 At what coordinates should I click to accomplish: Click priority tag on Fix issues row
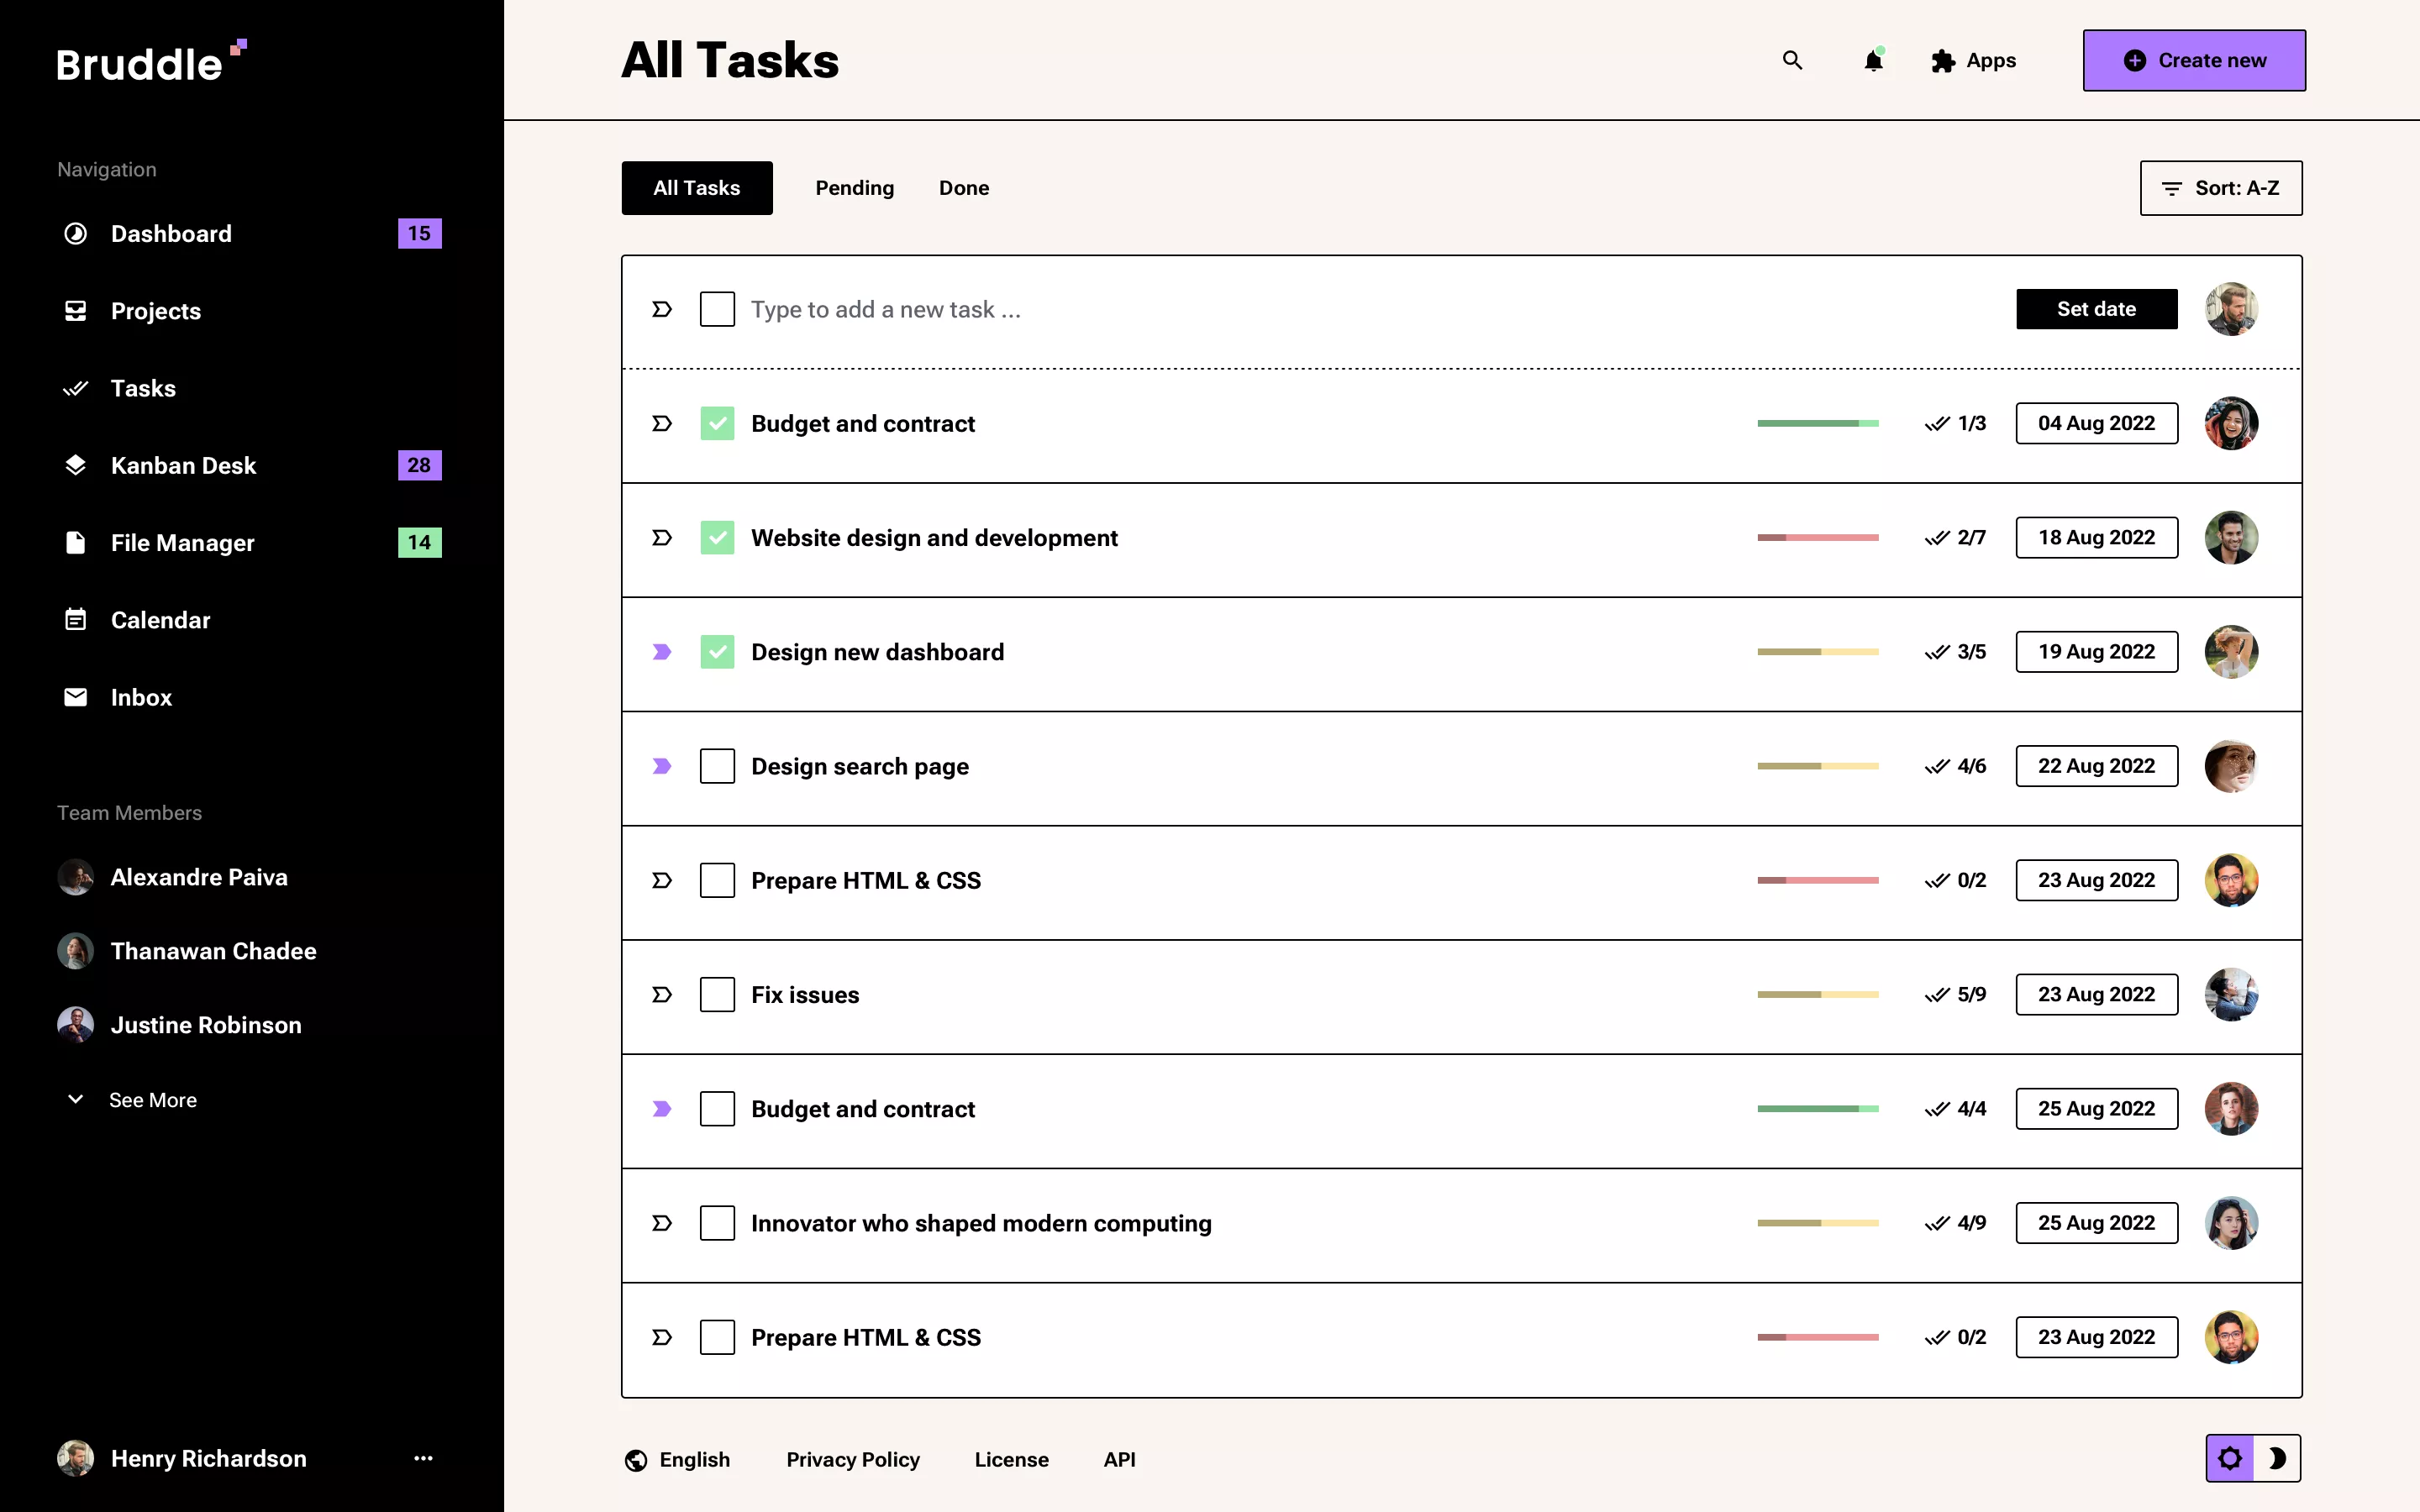point(661,994)
